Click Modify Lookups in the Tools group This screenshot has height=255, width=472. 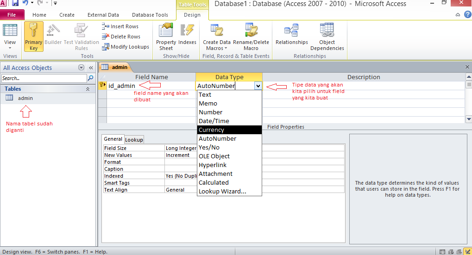click(125, 47)
